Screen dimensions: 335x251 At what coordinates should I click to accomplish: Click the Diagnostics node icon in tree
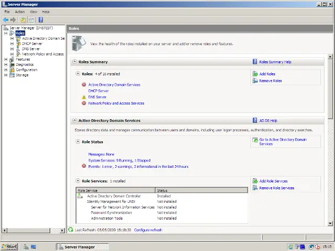tap(12, 64)
